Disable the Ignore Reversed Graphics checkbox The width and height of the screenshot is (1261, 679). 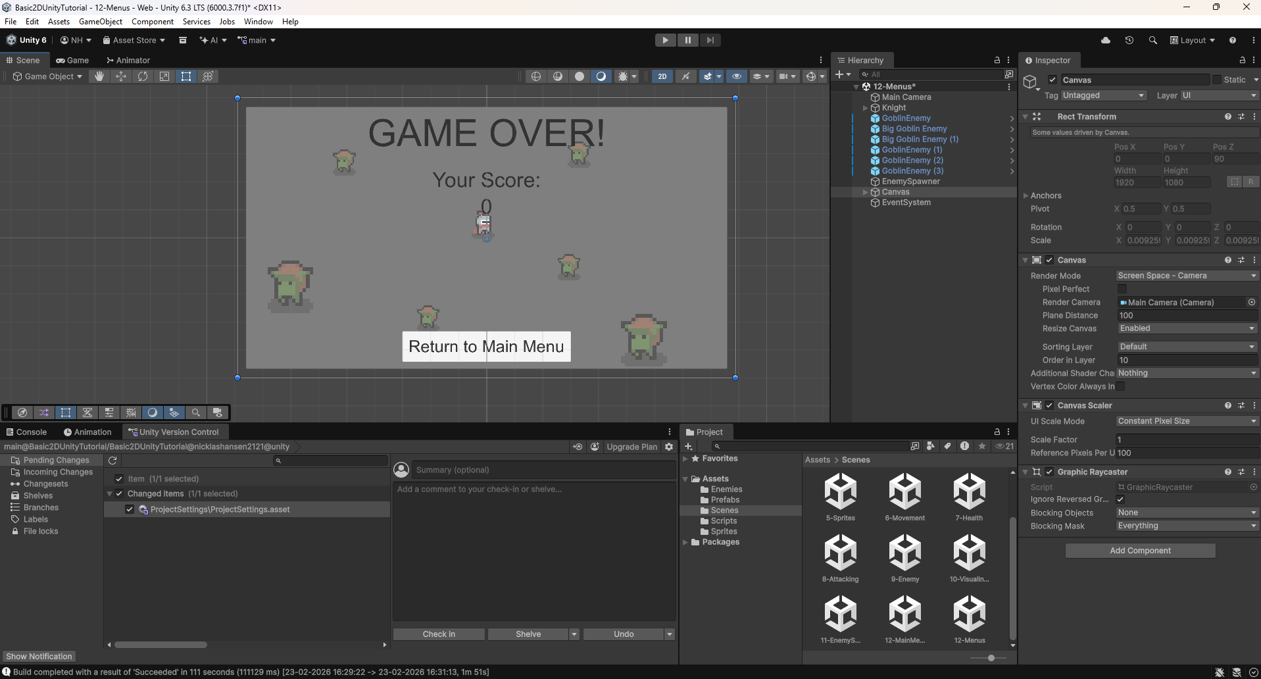(x=1120, y=499)
